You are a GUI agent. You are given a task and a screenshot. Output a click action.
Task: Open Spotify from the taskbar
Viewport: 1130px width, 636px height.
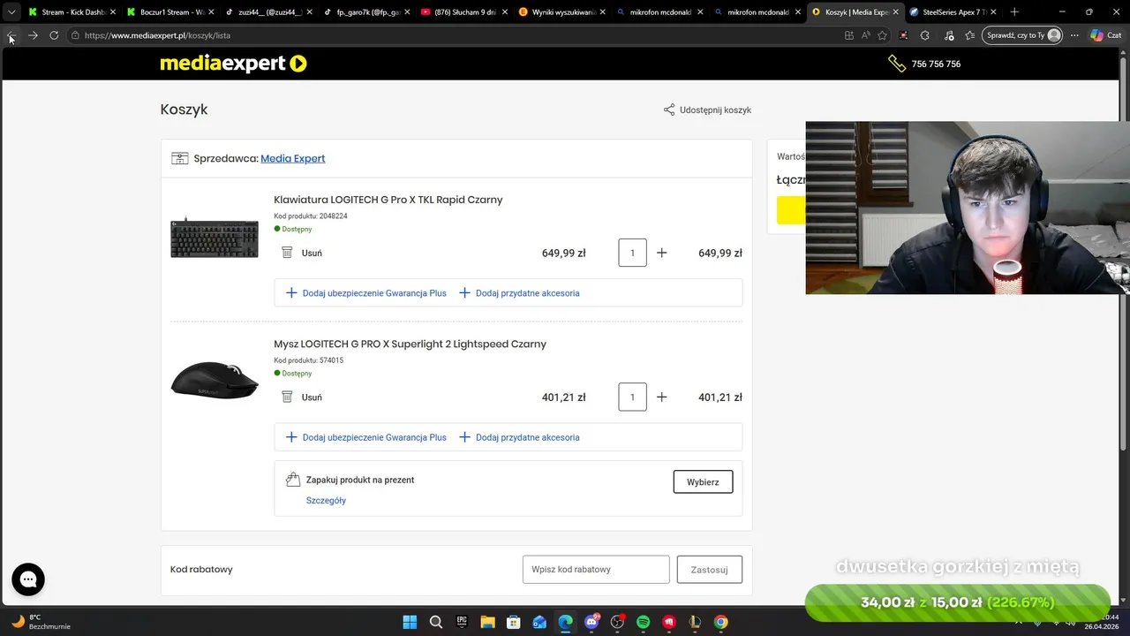coord(644,622)
